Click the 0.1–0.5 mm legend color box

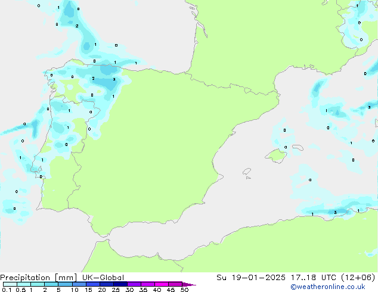10,284
